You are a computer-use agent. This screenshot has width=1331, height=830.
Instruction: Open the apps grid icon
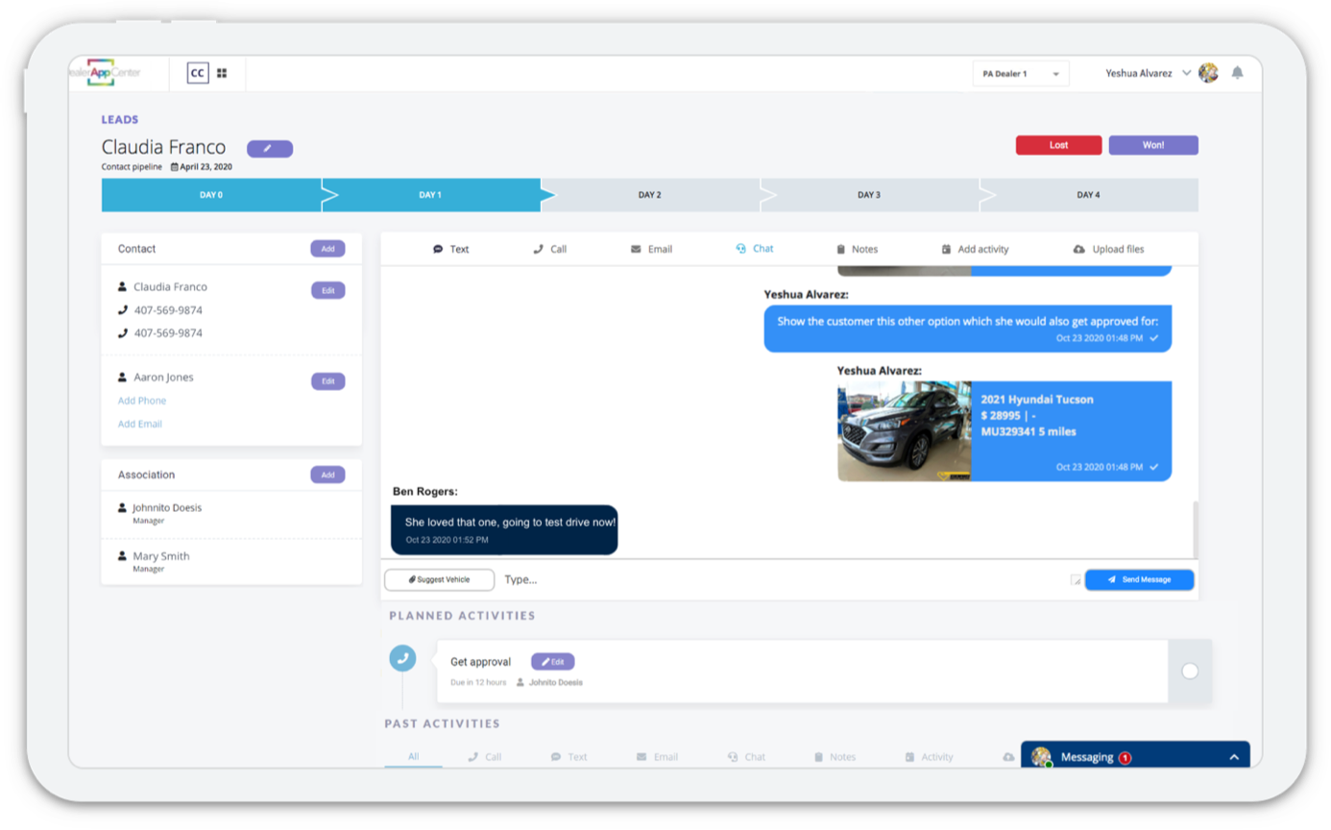click(222, 73)
